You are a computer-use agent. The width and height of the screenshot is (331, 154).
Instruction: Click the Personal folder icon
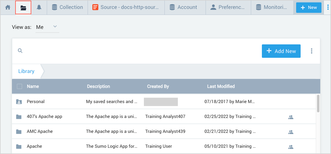point(19,102)
